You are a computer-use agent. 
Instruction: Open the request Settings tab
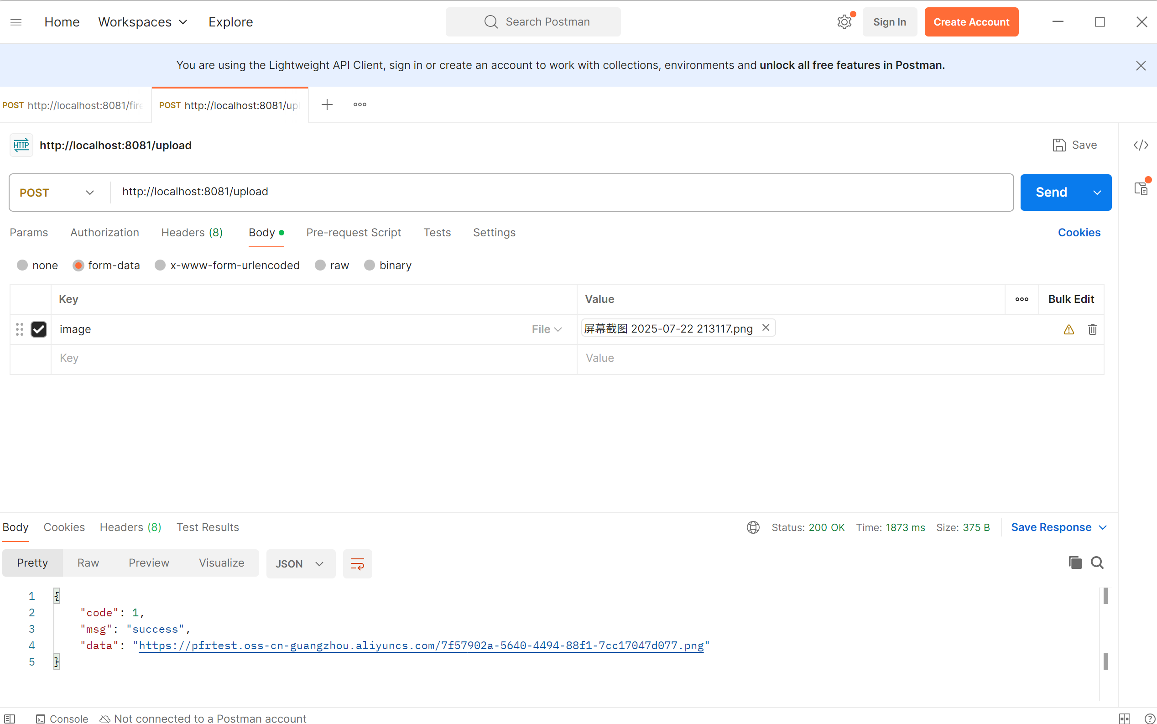click(494, 233)
